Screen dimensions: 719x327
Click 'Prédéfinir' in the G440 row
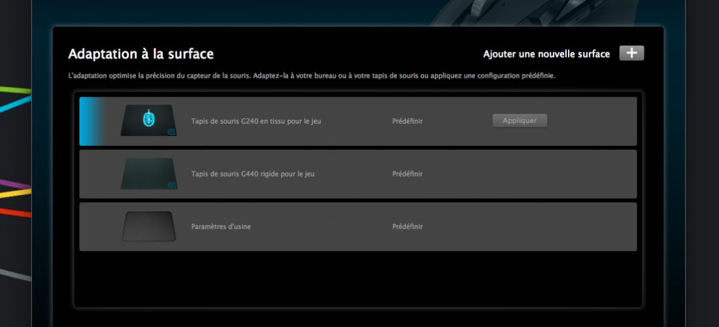point(407,174)
